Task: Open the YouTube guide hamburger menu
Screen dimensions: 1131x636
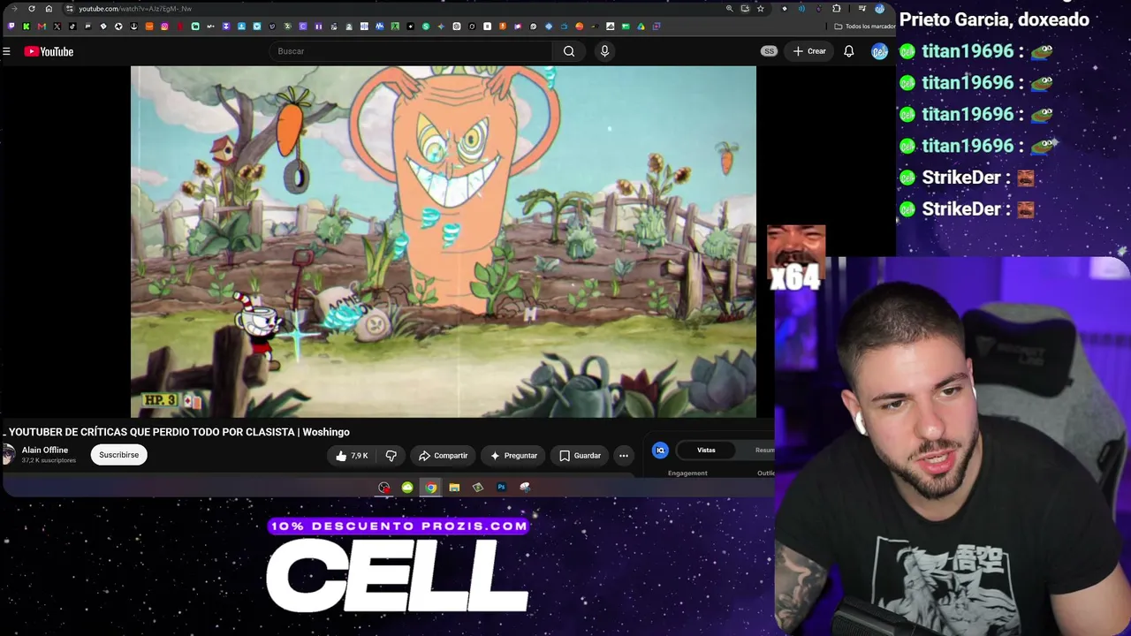Action: click(x=6, y=51)
